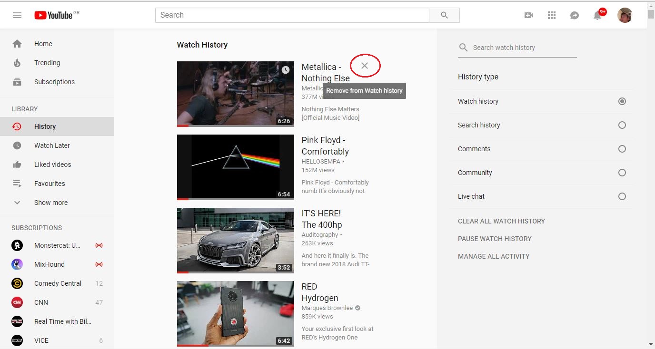Visit the HELLOSEMPA channel link
Viewport: 655px width, 349px height.
321,162
